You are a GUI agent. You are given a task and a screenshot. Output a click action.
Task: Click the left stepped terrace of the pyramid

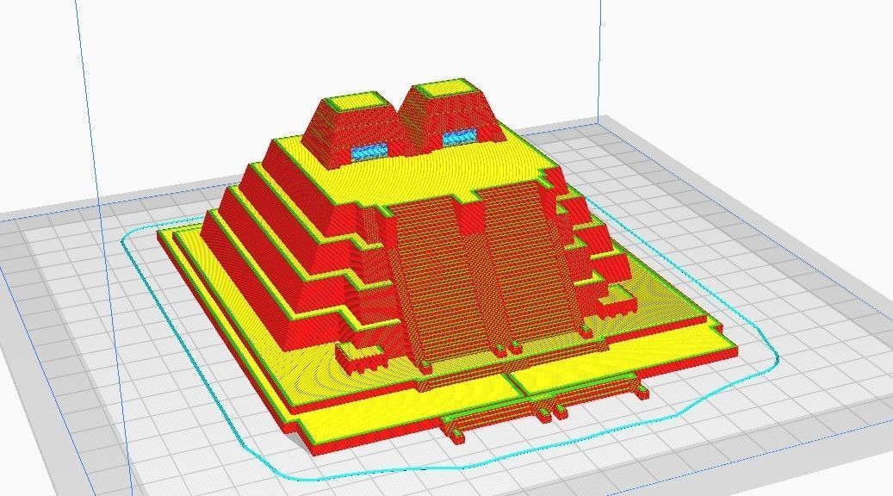(258, 250)
